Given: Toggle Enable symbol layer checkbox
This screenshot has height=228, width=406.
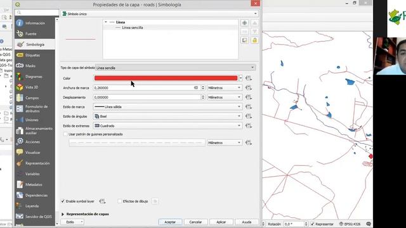Looking at the screenshot, I should click(x=63, y=201).
